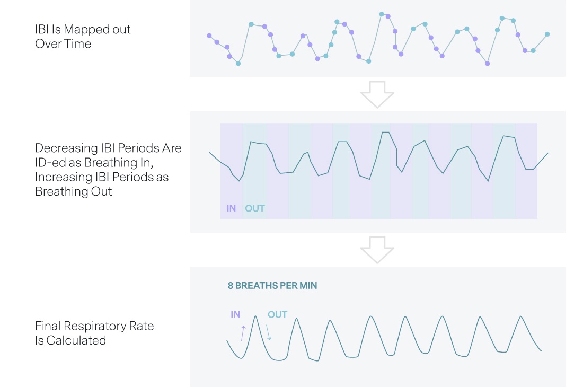Select the last teal dot of the IBI plot
This screenshot has width=583, height=387.
547,34
